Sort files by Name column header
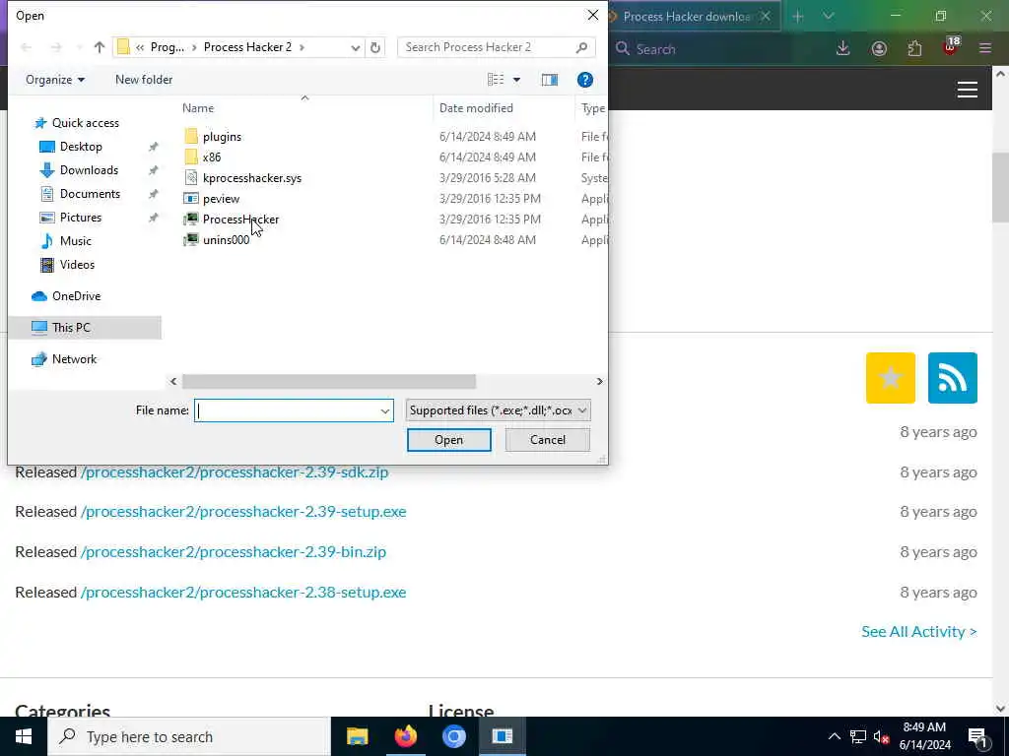Screen dimensions: 1009x756 [197, 108]
